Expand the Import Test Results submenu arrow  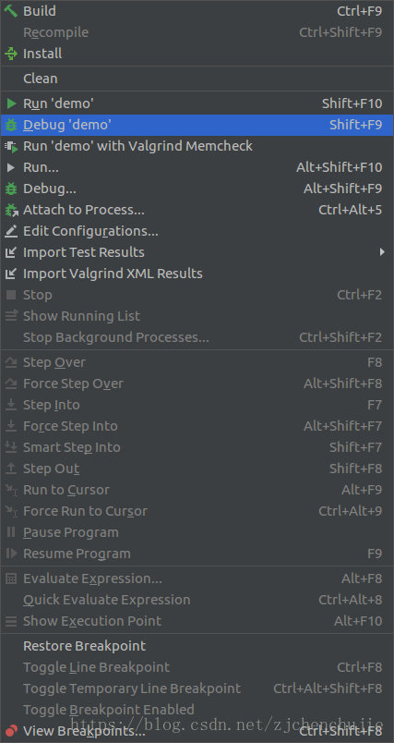click(383, 252)
